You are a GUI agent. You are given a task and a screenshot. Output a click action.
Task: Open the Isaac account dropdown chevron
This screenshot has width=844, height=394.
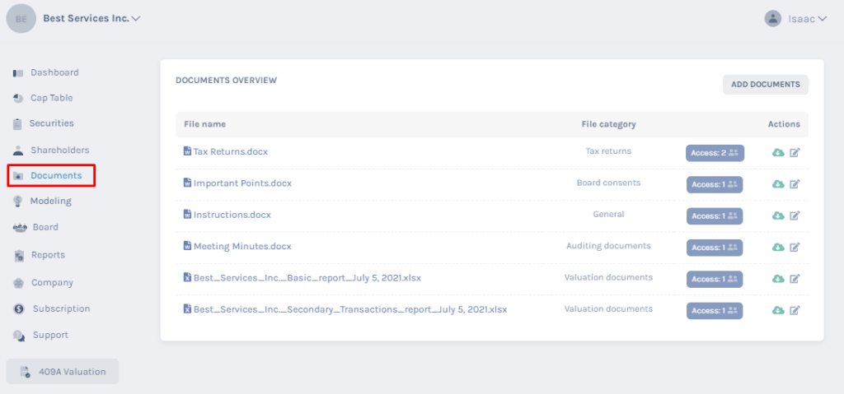[x=822, y=19]
